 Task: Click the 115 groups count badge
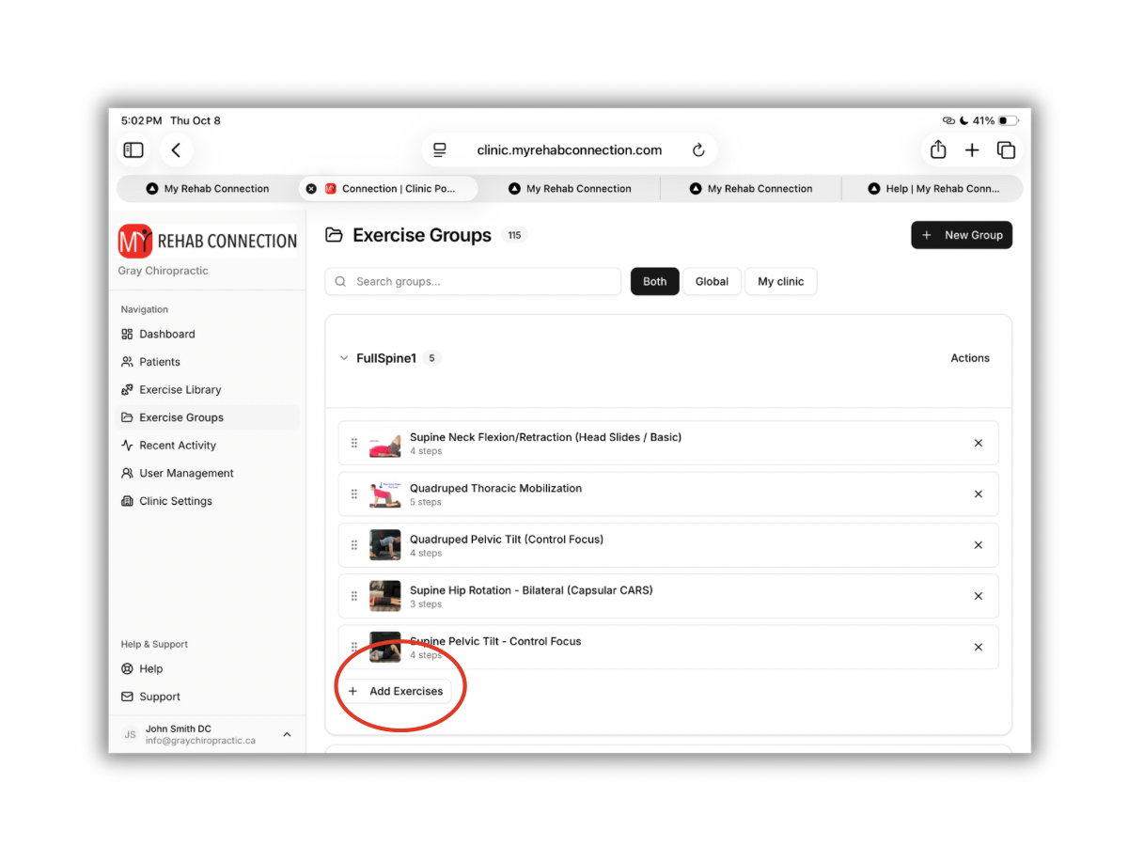pos(514,236)
